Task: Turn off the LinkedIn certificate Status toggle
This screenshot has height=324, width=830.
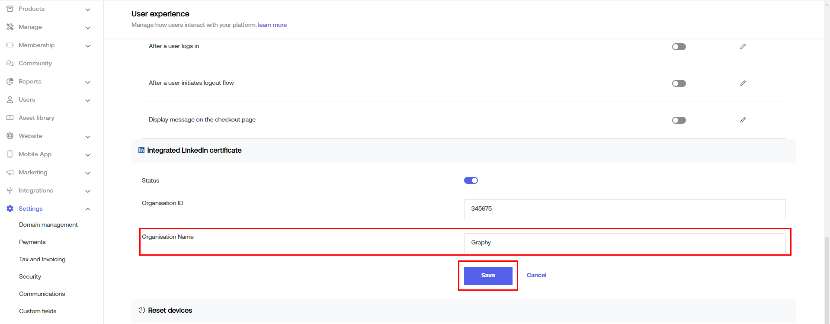Action: click(x=471, y=180)
